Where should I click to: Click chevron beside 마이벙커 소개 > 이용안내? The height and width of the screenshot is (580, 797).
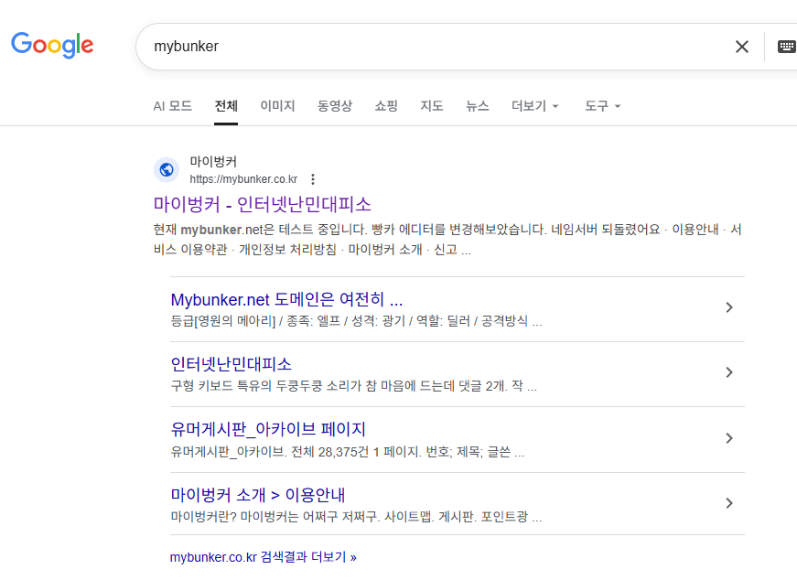coord(728,503)
